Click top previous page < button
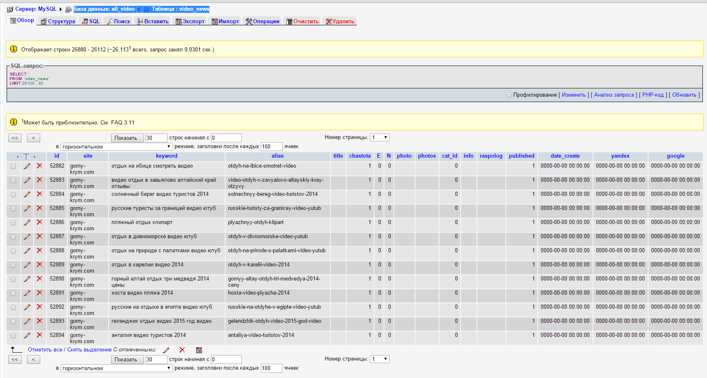 click(34, 138)
